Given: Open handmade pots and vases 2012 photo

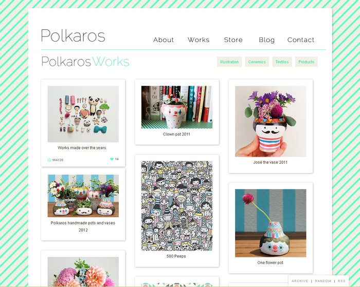Looking at the screenshot, I should click(x=83, y=196).
